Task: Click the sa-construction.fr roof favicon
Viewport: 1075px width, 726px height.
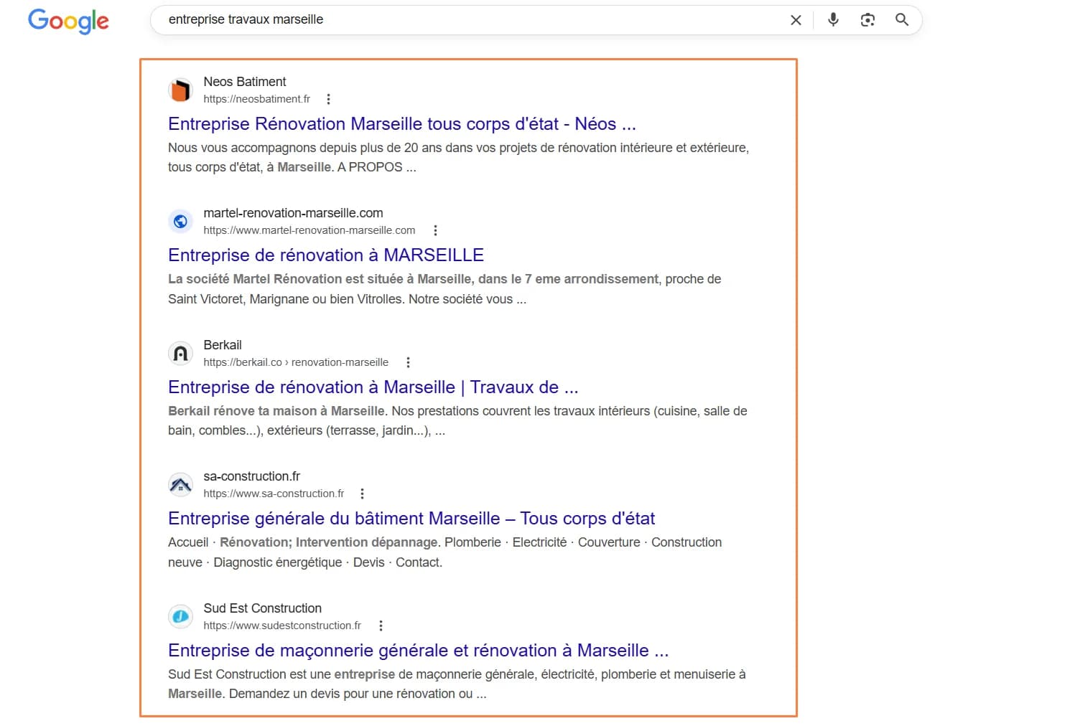Action: coord(180,485)
